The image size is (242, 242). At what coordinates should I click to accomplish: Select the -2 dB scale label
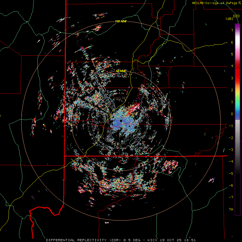(x=231, y=138)
